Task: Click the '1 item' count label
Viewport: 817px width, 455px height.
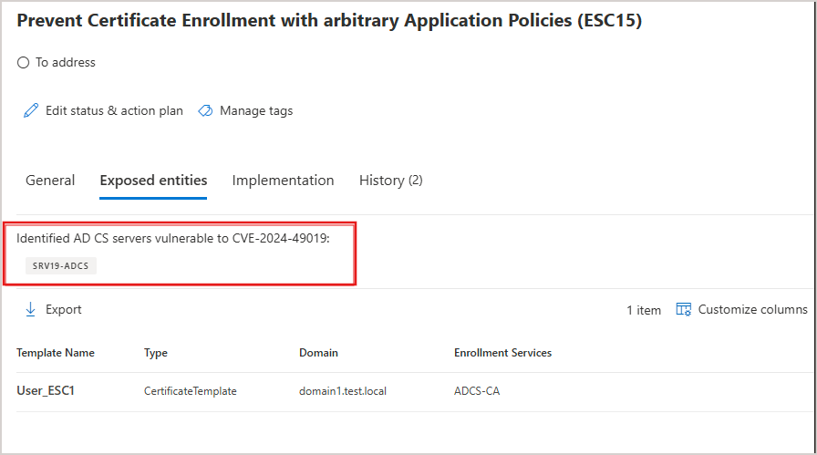Action: [644, 310]
